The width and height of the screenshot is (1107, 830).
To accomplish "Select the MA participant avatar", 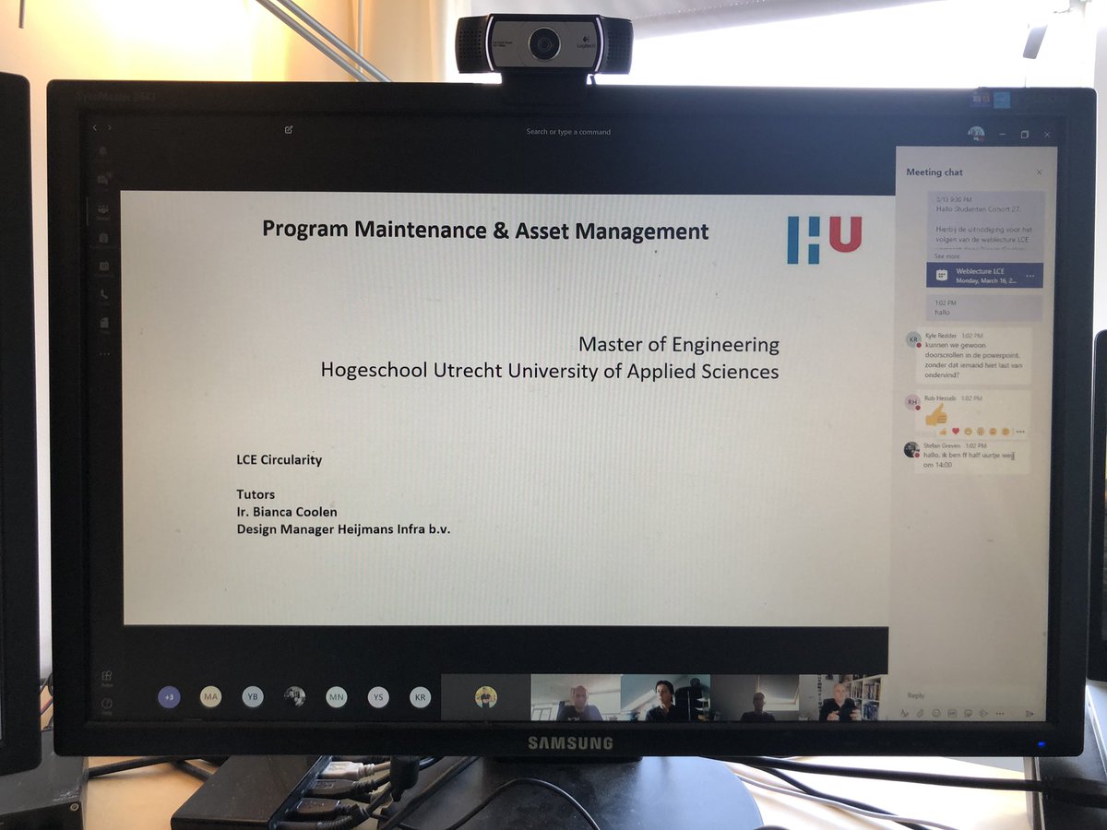I will click(211, 697).
